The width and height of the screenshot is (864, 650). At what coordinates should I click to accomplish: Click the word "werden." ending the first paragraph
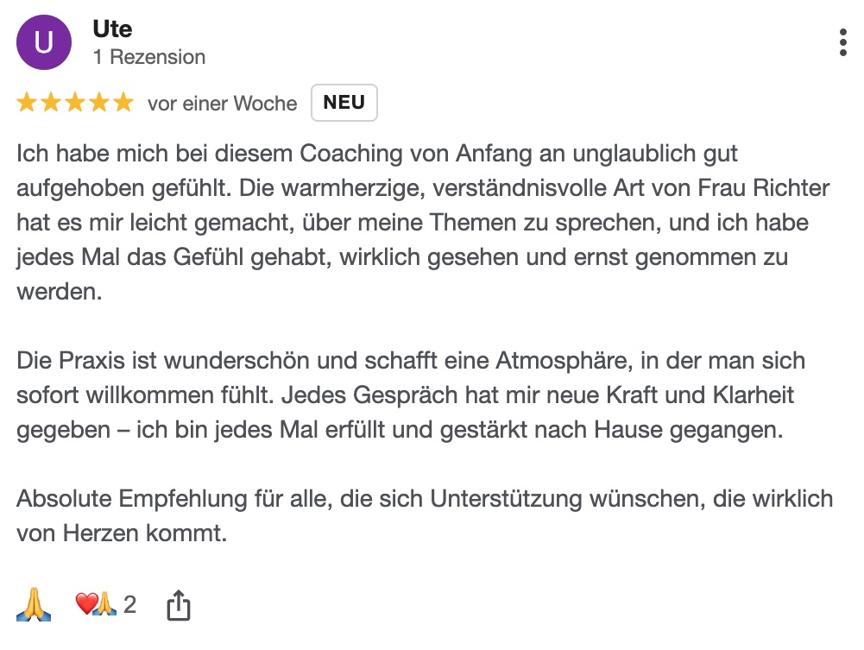[x=59, y=292]
